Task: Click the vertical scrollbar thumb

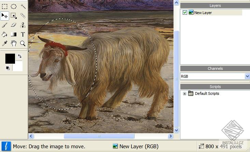Action: (x=176, y=79)
